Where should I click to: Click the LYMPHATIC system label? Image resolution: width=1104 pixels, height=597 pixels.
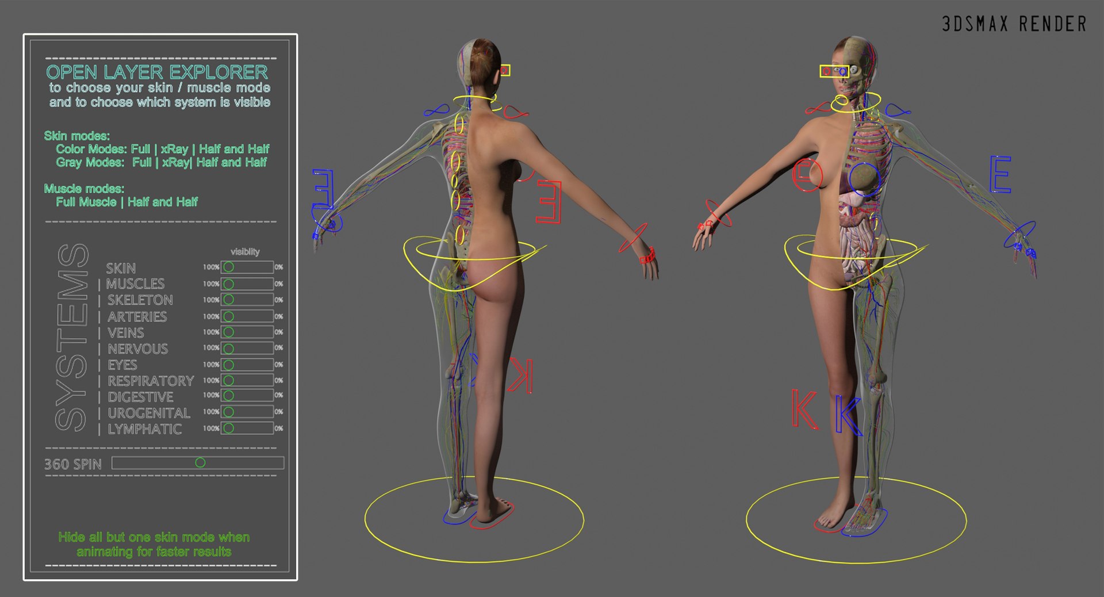145,429
